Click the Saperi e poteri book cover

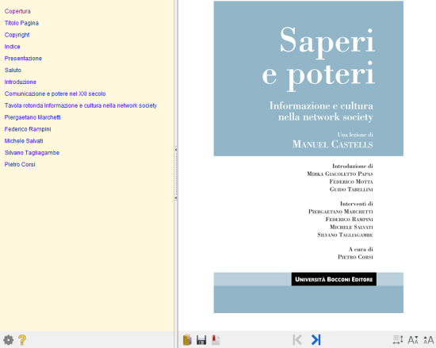pos(308,157)
